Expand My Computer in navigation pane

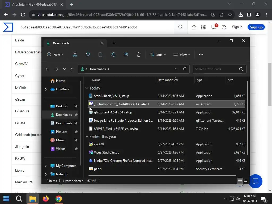(x=46, y=166)
